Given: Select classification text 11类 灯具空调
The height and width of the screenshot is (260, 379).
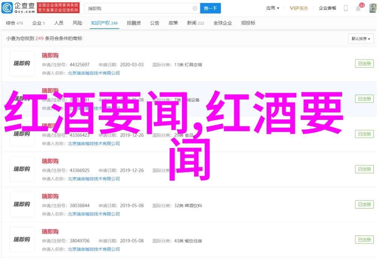Looking at the screenshot, I should coord(188,65).
